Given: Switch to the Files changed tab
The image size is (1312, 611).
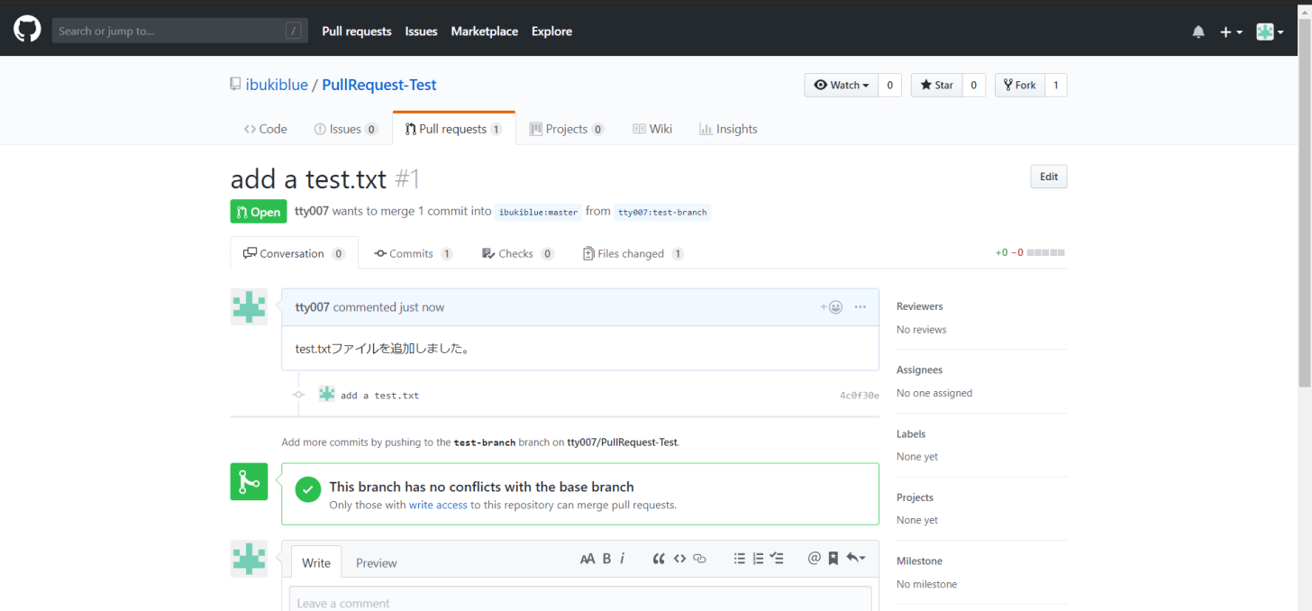Looking at the screenshot, I should (x=633, y=253).
